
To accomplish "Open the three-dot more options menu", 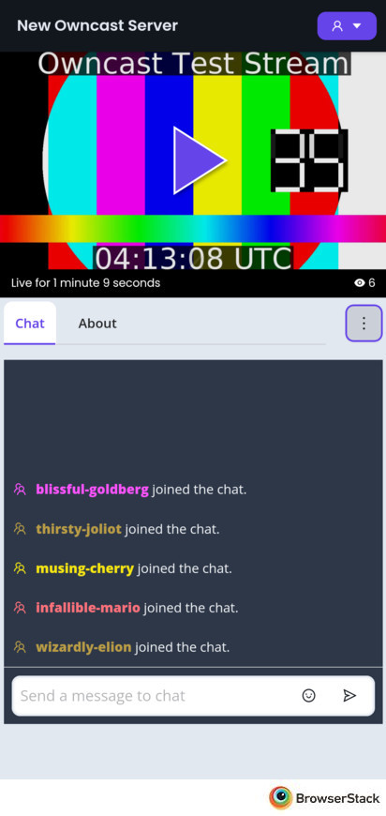I will [364, 324].
